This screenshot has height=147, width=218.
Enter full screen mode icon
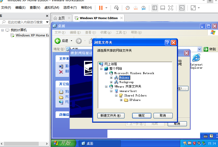[171, 8]
